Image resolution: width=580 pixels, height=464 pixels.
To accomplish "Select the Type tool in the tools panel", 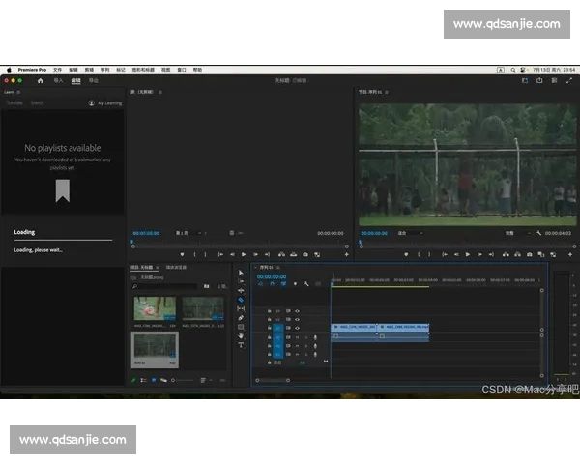I will [241, 345].
